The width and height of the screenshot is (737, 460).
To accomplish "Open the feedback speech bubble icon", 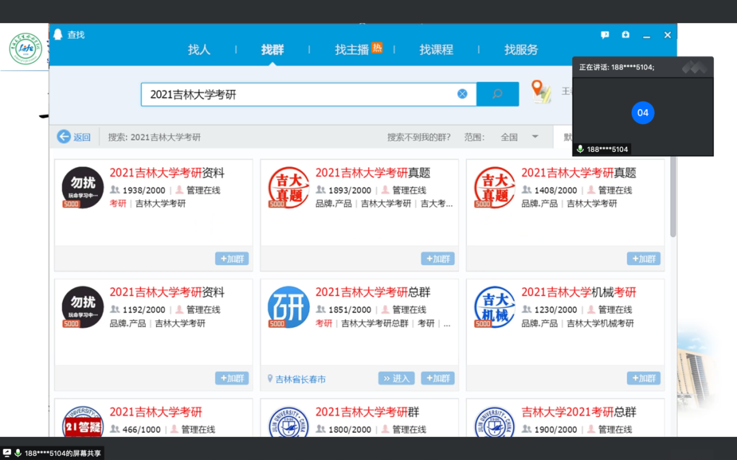I will [x=605, y=35].
